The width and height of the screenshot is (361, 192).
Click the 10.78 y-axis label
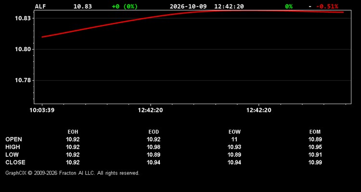pyautogui.click(x=22, y=80)
